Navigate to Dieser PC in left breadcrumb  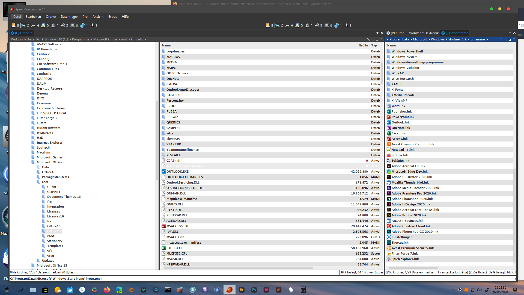(34, 39)
